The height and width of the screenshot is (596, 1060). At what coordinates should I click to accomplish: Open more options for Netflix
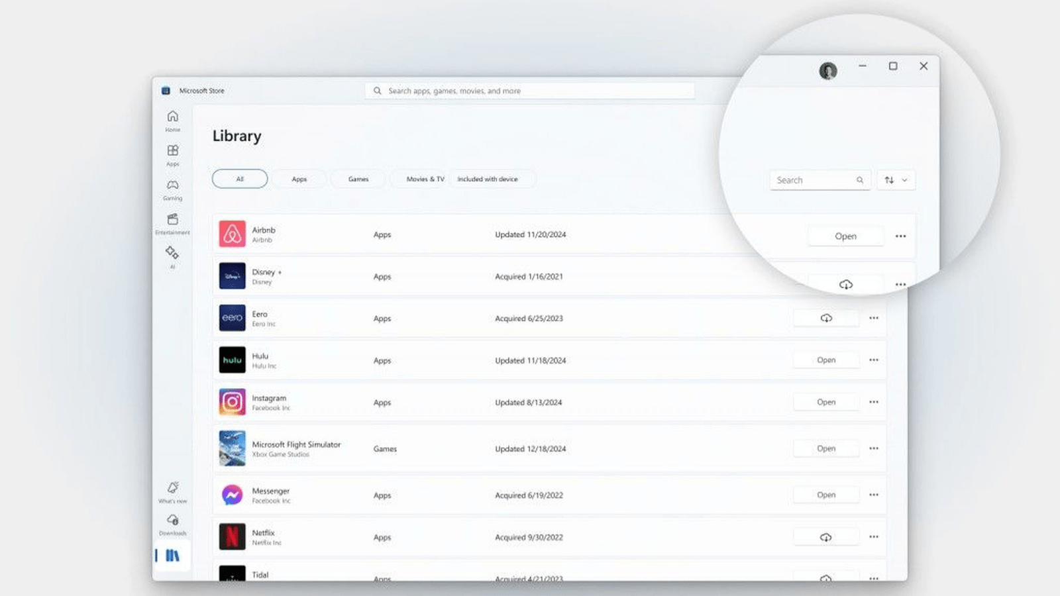[874, 537]
